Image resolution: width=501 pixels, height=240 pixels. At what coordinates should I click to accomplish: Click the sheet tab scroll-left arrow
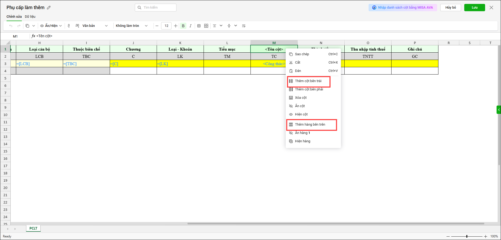tap(8, 229)
